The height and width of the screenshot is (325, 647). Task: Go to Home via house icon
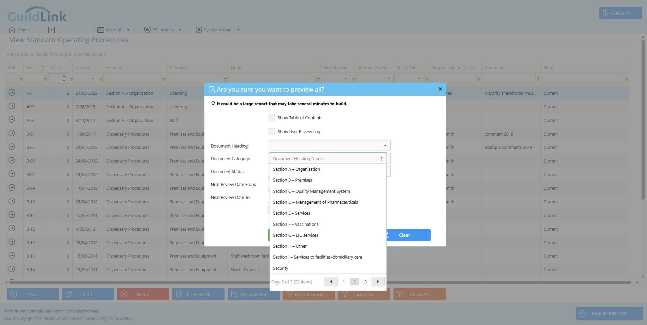pos(12,30)
